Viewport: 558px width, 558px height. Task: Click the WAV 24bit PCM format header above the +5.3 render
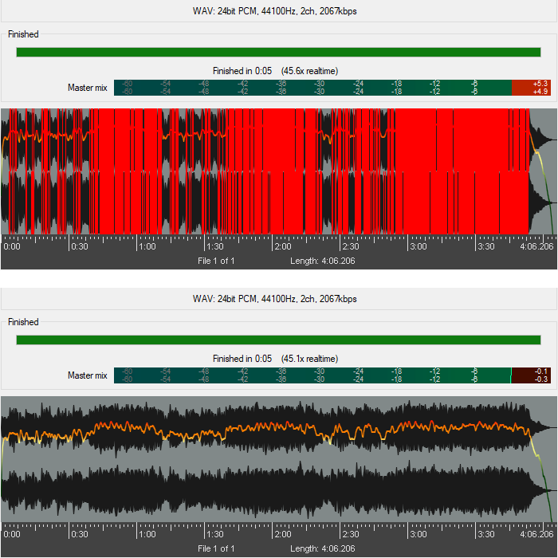(275, 11)
